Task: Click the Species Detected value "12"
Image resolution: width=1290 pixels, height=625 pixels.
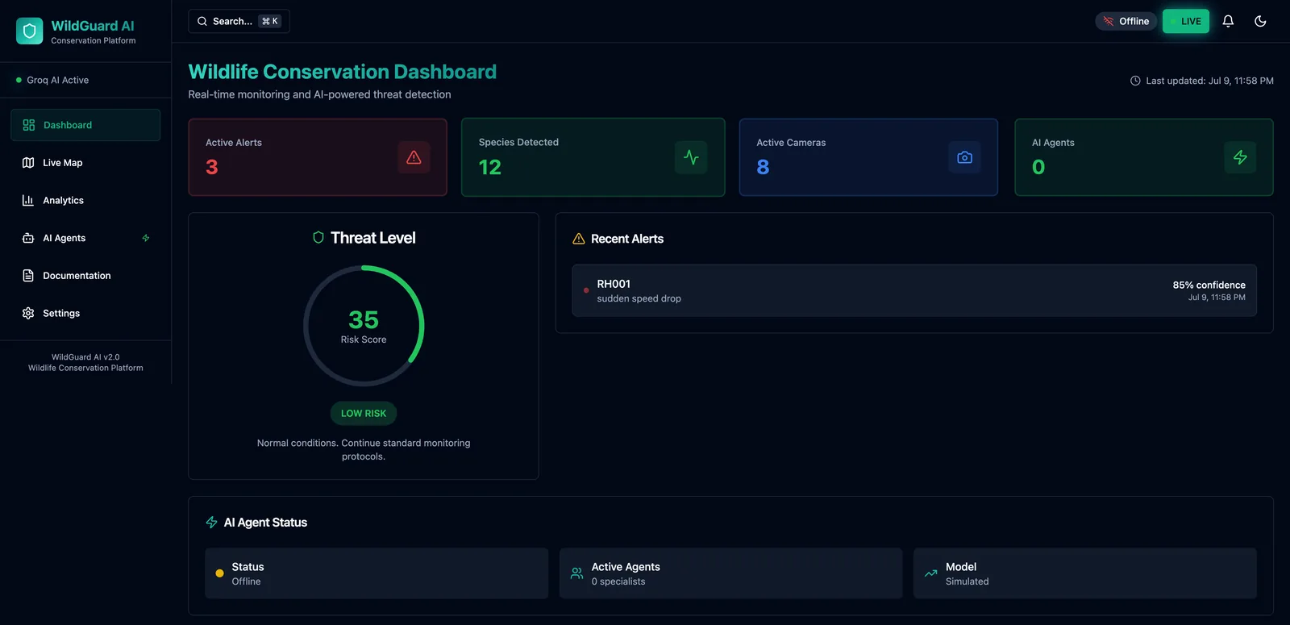Action: (x=490, y=167)
